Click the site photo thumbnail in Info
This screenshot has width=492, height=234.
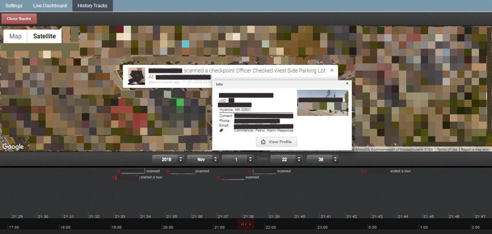click(322, 103)
